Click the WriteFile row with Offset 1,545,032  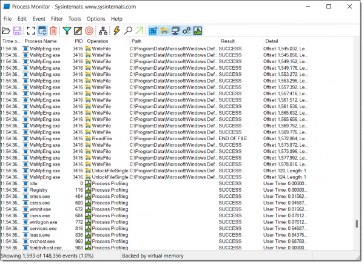[154, 49]
